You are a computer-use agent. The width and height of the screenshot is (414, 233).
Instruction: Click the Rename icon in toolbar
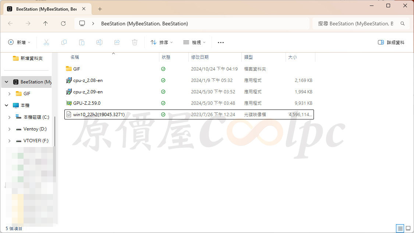[x=99, y=42]
